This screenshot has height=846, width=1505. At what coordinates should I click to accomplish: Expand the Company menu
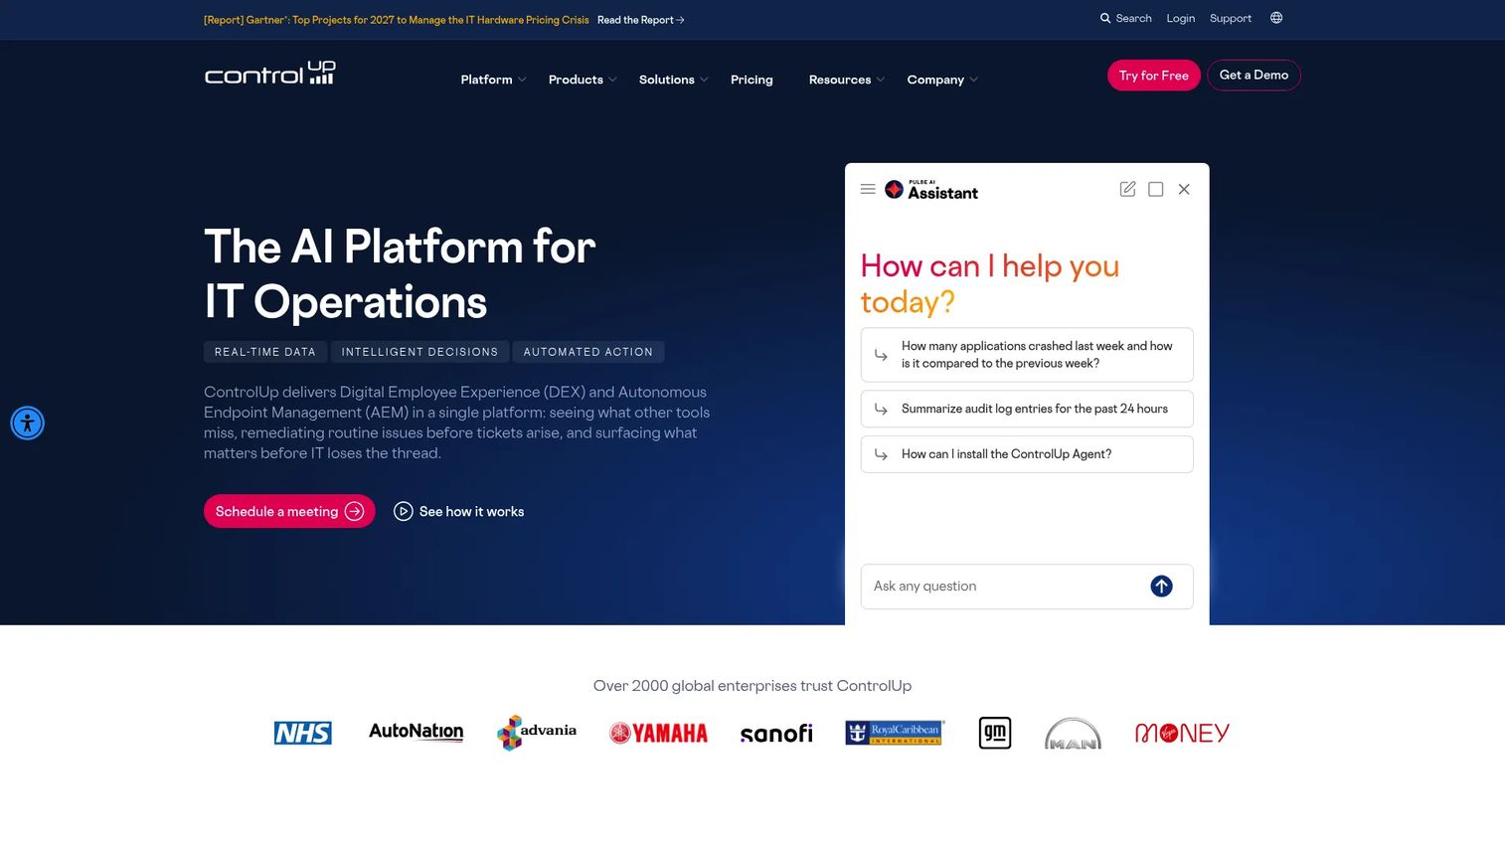tap(942, 80)
